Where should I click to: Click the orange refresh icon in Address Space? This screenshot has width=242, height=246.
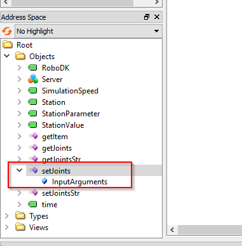(7, 31)
